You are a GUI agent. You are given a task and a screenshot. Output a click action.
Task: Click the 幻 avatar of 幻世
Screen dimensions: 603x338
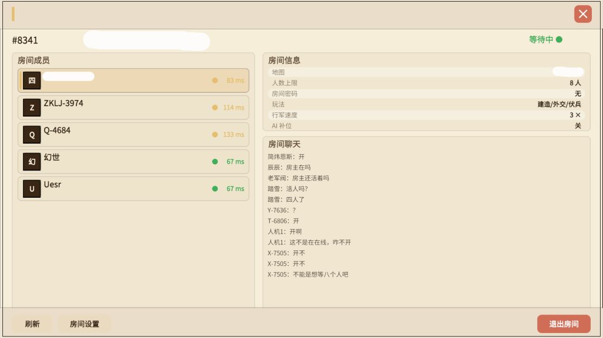click(32, 161)
